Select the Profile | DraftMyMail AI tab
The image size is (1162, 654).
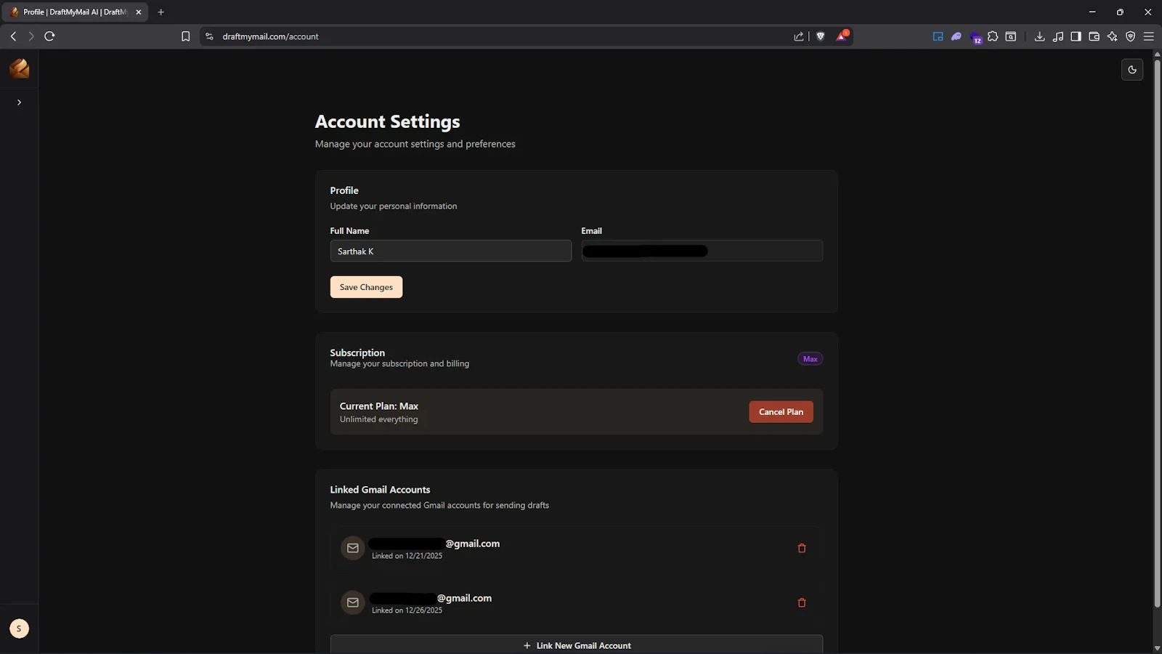tap(75, 12)
